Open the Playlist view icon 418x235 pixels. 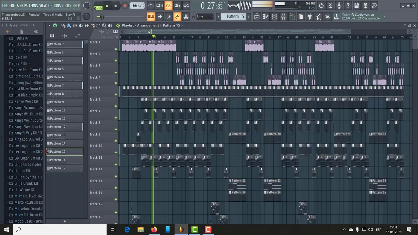(x=257, y=17)
